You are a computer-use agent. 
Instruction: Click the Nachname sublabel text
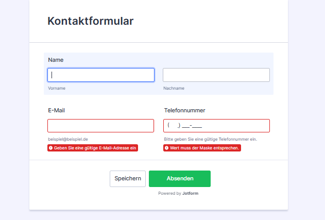tap(174, 88)
